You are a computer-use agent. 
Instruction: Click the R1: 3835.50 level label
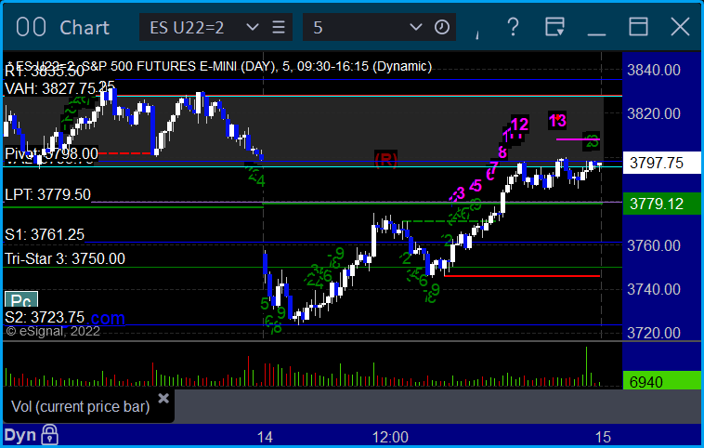point(45,72)
